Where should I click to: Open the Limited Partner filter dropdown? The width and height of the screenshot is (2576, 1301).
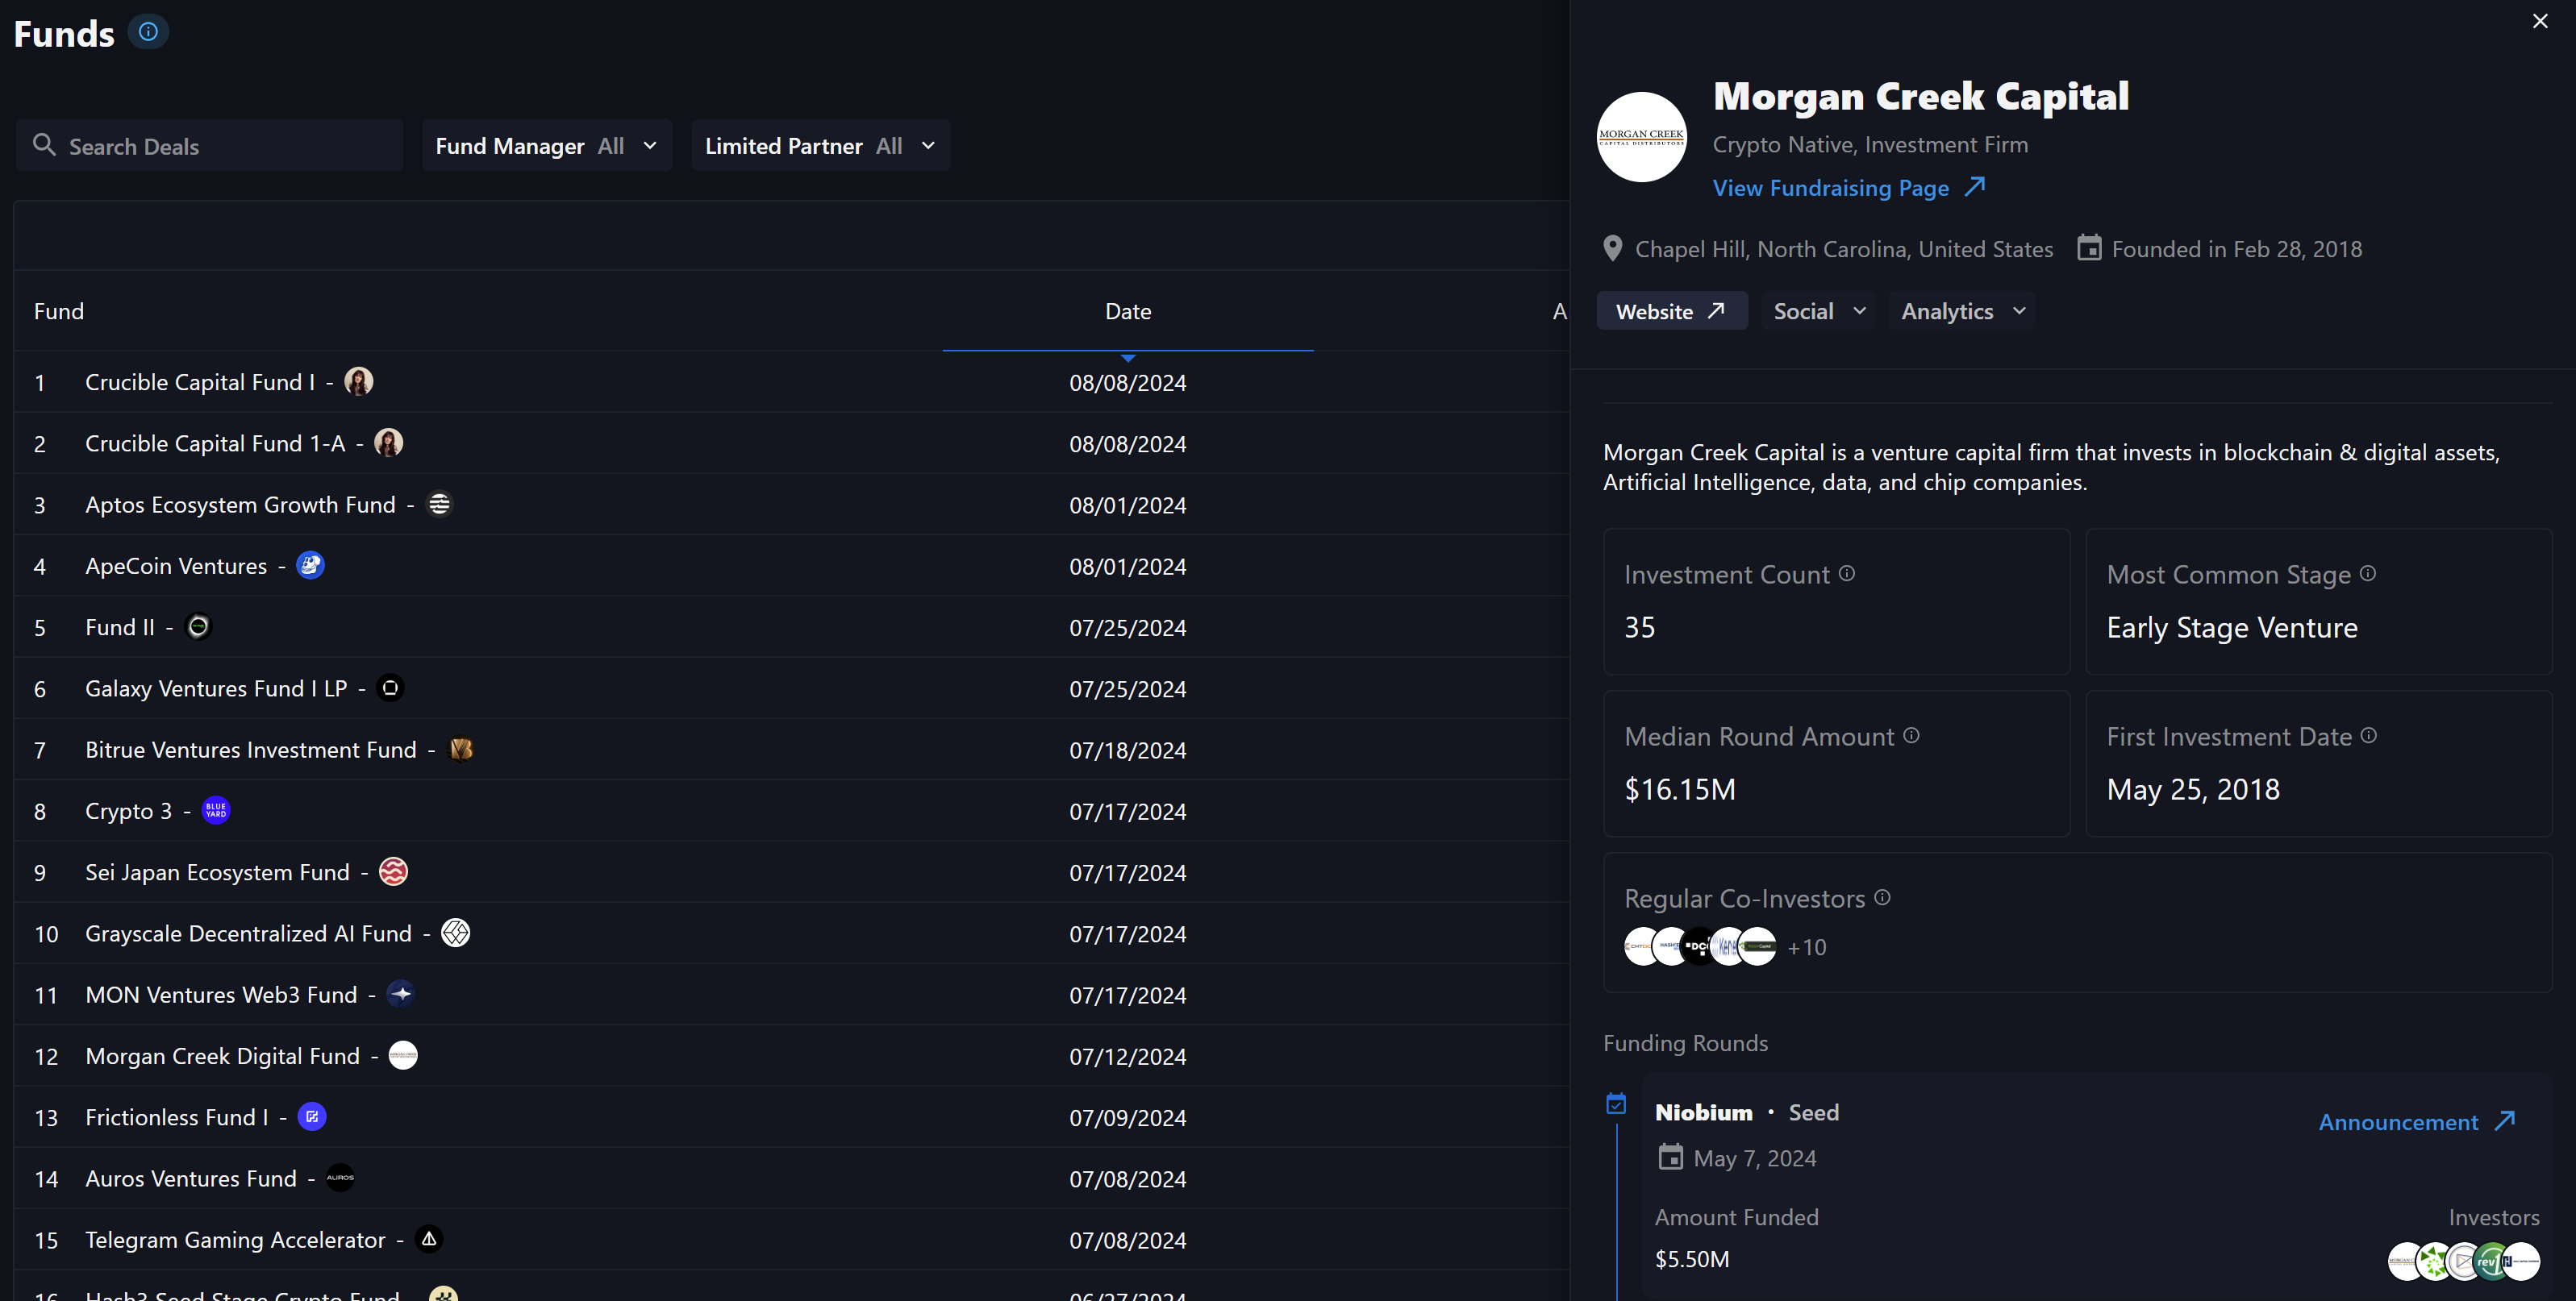[x=820, y=146]
